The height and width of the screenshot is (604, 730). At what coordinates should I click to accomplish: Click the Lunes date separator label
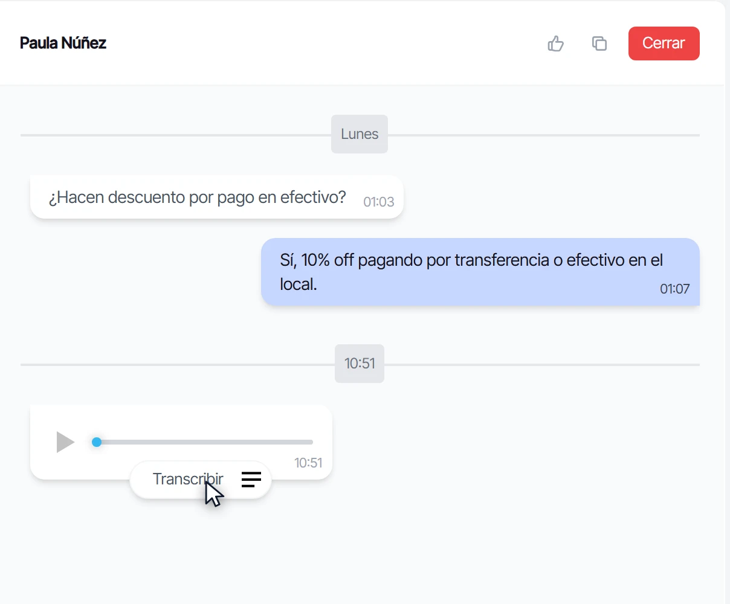360,134
